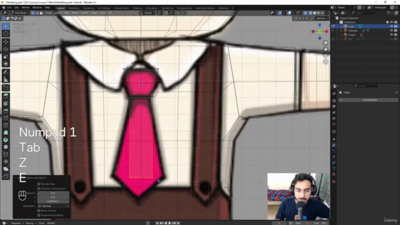This screenshot has height=225, width=400.
Task: Open the viewport shading options dropdown arrow
Action: [x=326, y=13]
